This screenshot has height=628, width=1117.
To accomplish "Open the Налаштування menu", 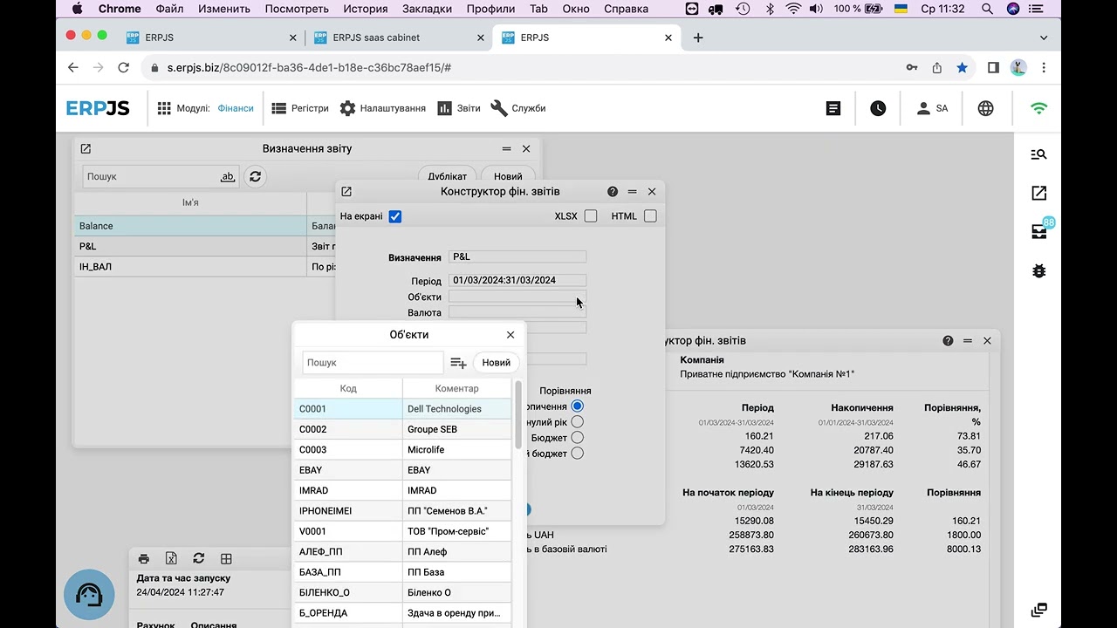I will [382, 108].
